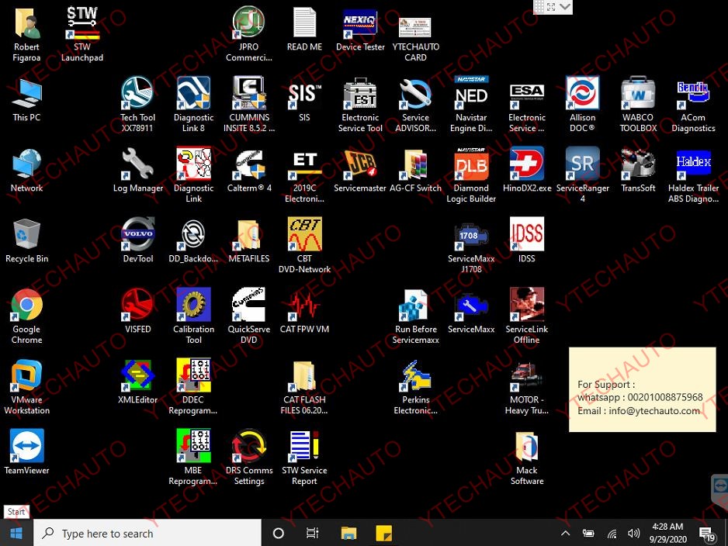Screen dimensions: 728x546
Task: Launch XMLEditor shortcut
Action: [x=138, y=382]
